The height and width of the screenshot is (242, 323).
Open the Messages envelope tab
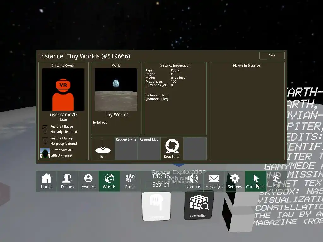click(214, 181)
